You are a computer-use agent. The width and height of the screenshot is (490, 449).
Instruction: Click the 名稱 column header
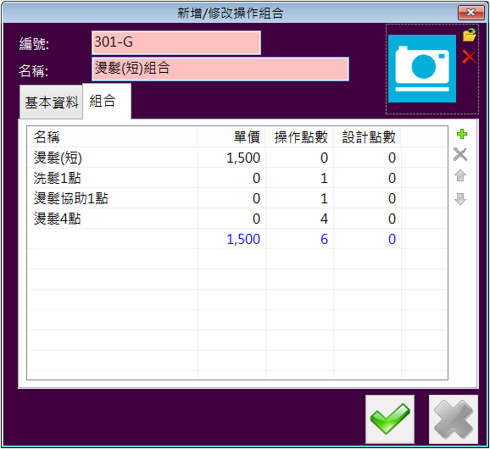[x=113, y=136]
